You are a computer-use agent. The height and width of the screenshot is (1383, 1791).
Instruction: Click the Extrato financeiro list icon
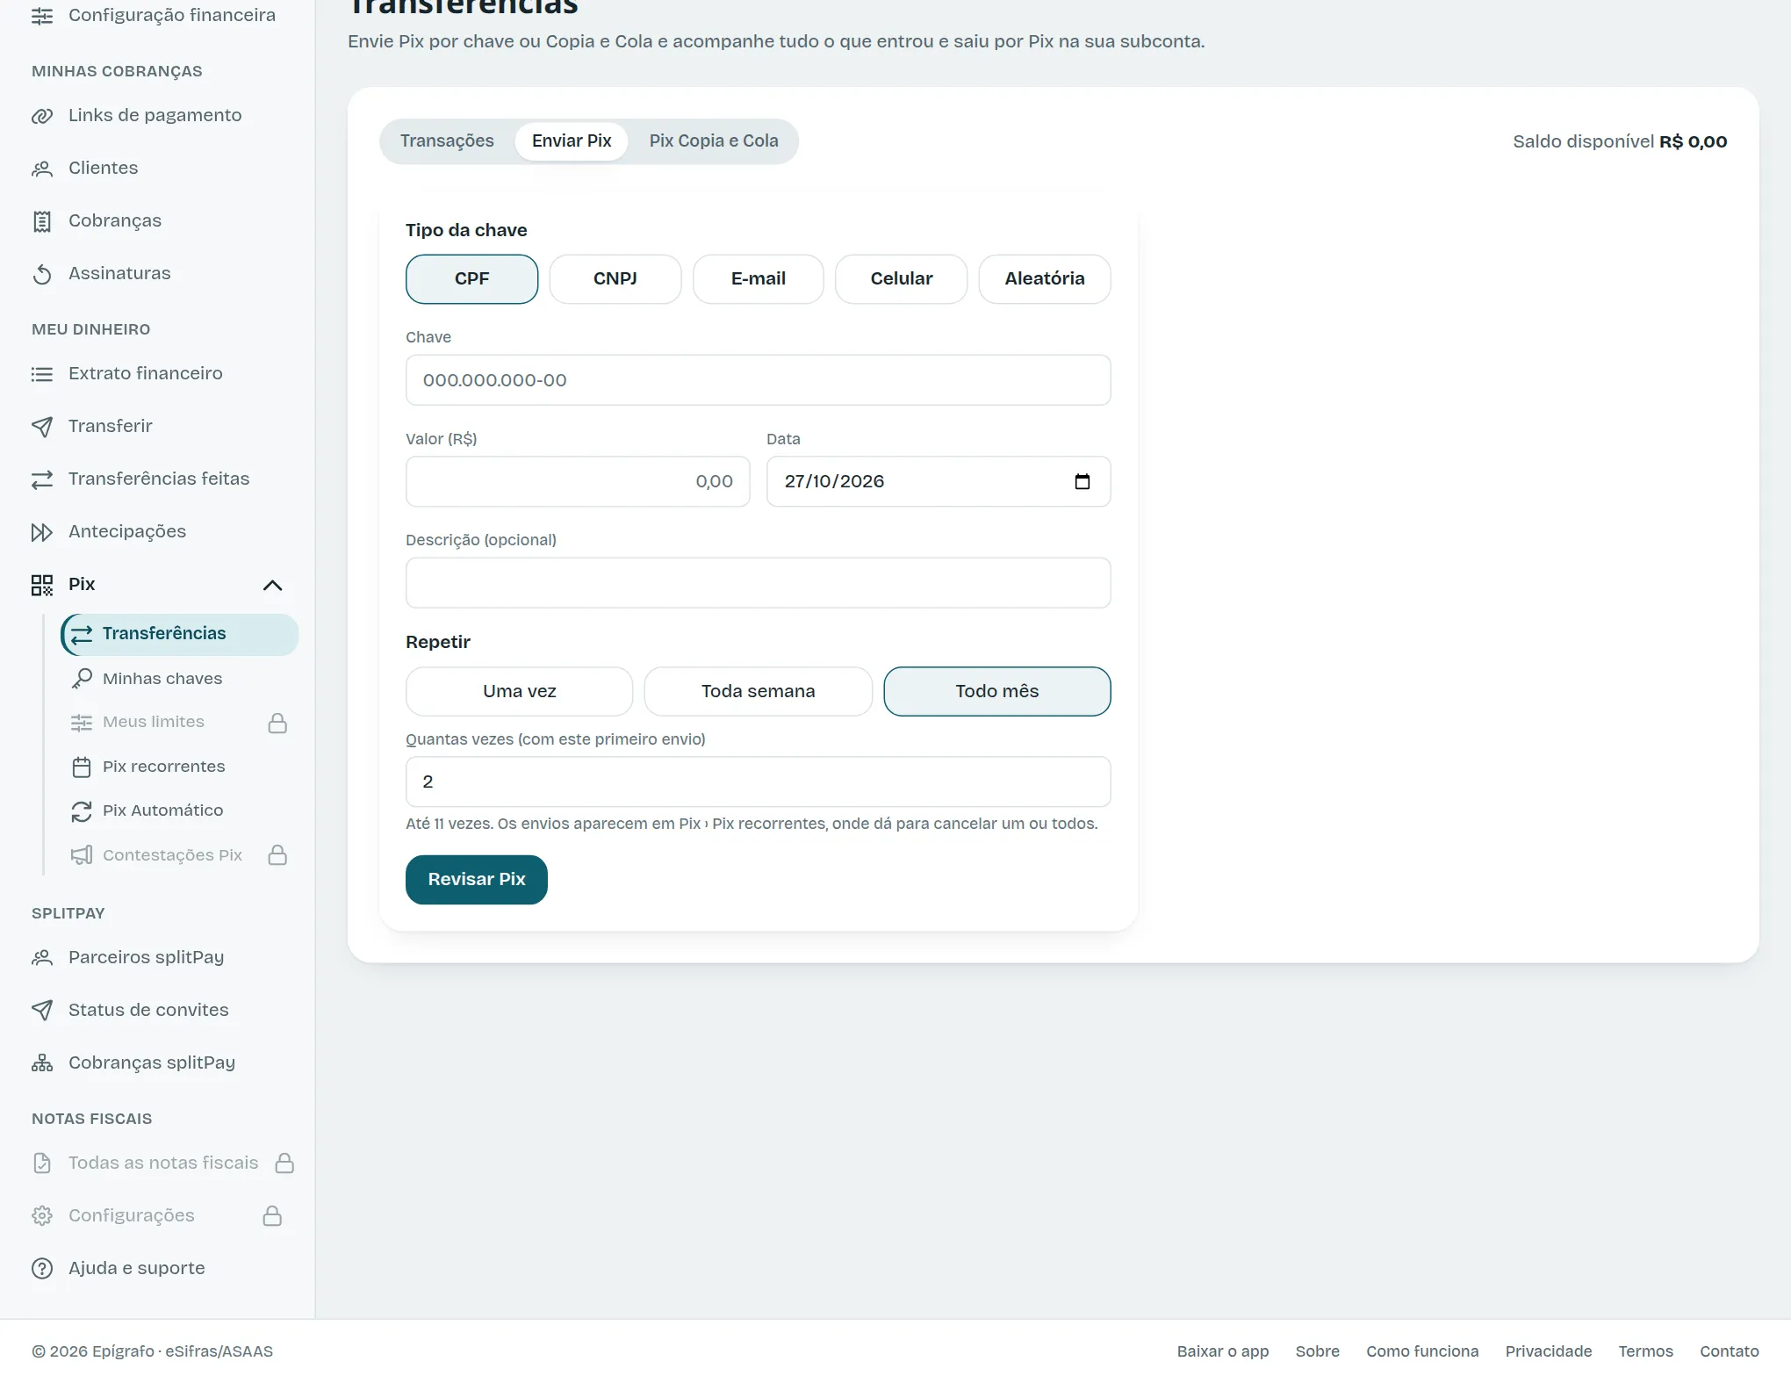(x=42, y=374)
